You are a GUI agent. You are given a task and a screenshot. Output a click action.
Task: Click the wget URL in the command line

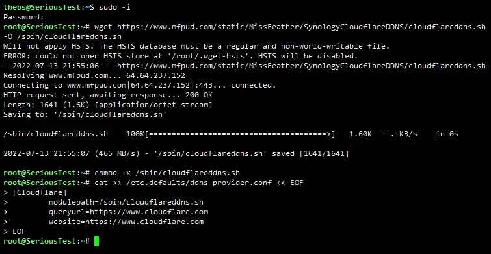[x=301, y=27]
